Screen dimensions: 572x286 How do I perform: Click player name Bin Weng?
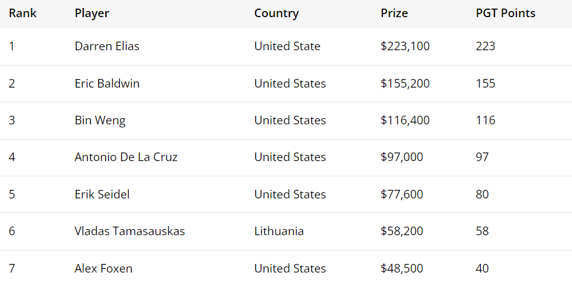click(x=100, y=121)
